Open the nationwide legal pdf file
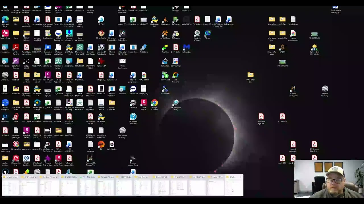 pyautogui.click(x=261, y=117)
